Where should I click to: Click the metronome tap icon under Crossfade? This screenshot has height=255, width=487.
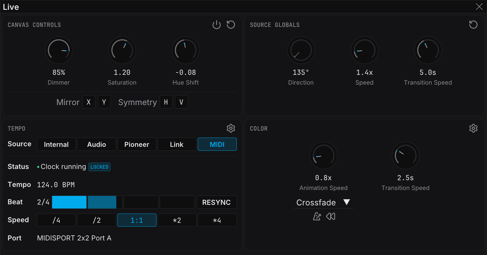(x=317, y=216)
